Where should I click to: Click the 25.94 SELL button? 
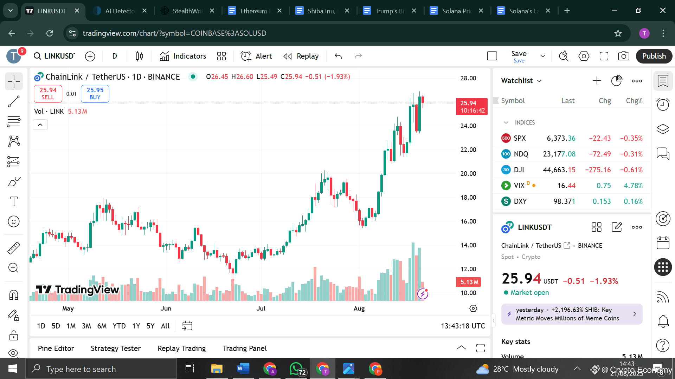[x=48, y=94]
